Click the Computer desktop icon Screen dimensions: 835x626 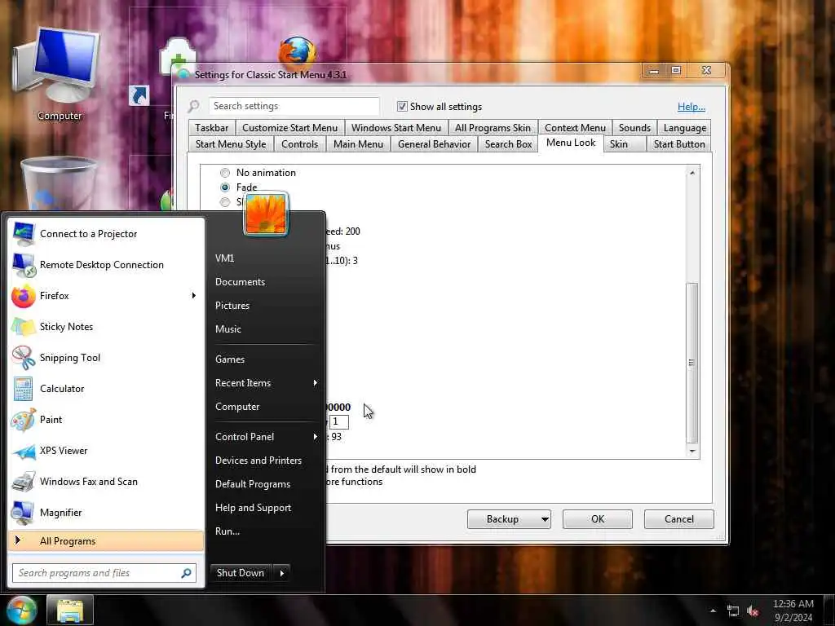[59, 74]
